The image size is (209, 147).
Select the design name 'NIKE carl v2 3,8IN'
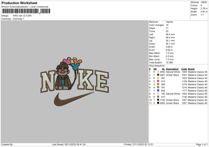point(22,16)
